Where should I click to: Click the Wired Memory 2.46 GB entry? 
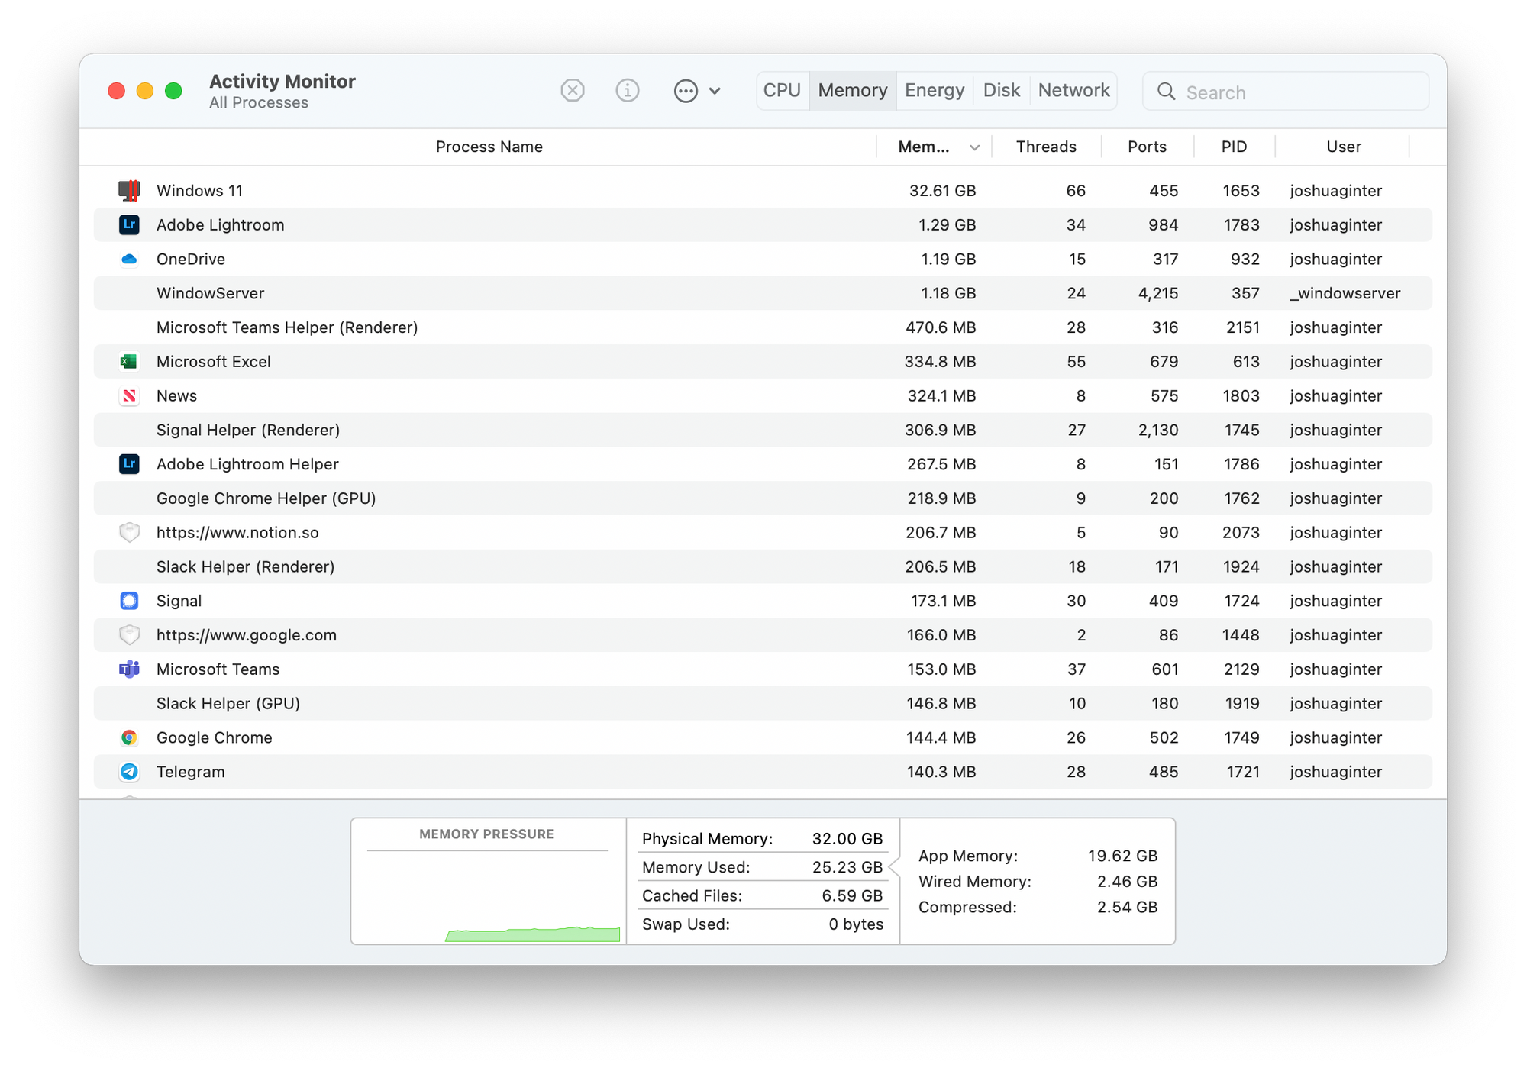(1038, 882)
